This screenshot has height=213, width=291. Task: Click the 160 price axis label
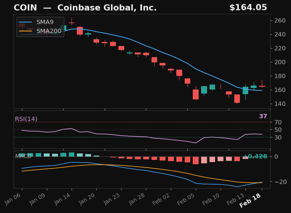[280, 90]
